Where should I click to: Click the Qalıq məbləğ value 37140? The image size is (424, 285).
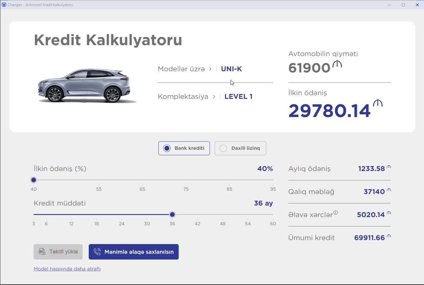tap(374, 192)
